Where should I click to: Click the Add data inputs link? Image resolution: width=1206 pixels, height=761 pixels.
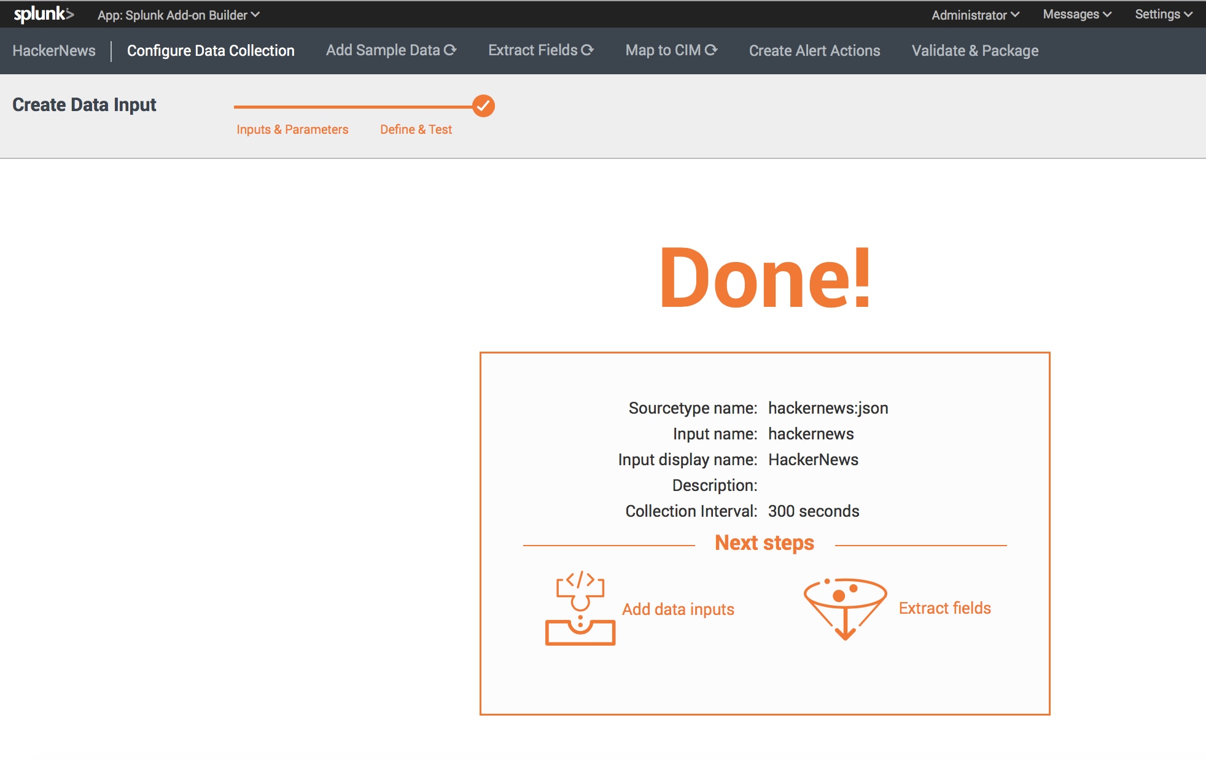(678, 609)
